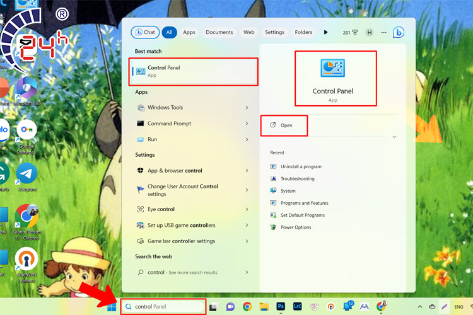This screenshot has width=473, height=315.
Task: Switch to the Chat tab
Action: [x=145, y=32]
